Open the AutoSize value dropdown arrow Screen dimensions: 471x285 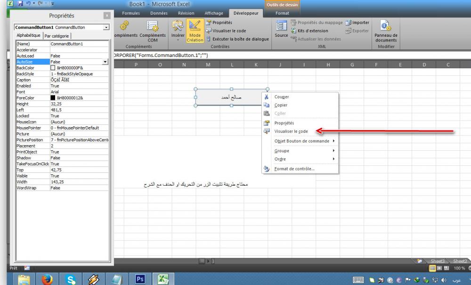pyautogui.click(x=105, y=62)
